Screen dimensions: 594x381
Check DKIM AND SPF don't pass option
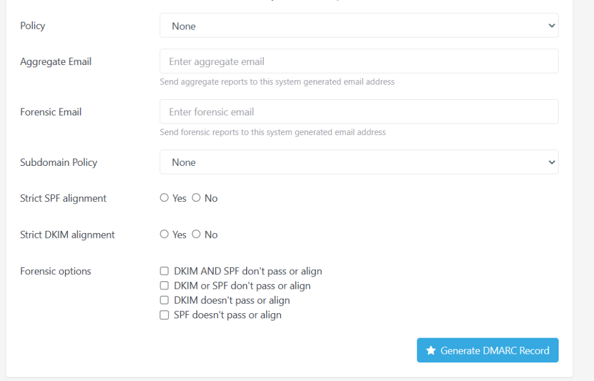pyautogui.click(x=164, y=271)
